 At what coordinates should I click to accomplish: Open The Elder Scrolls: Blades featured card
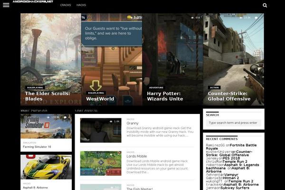pyautogui.click(x=51, y=59)
